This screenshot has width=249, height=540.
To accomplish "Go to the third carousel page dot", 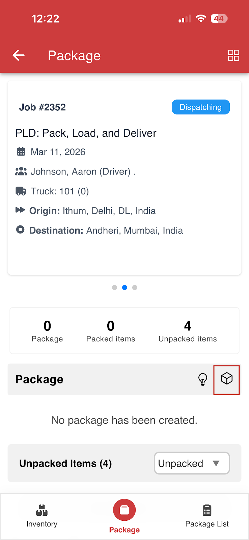I will coord(135,288).
